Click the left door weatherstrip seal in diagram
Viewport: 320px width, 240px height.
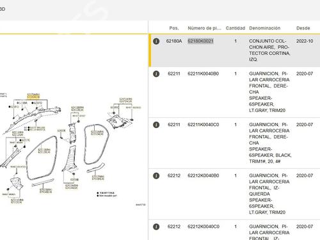tap(42, 158)
